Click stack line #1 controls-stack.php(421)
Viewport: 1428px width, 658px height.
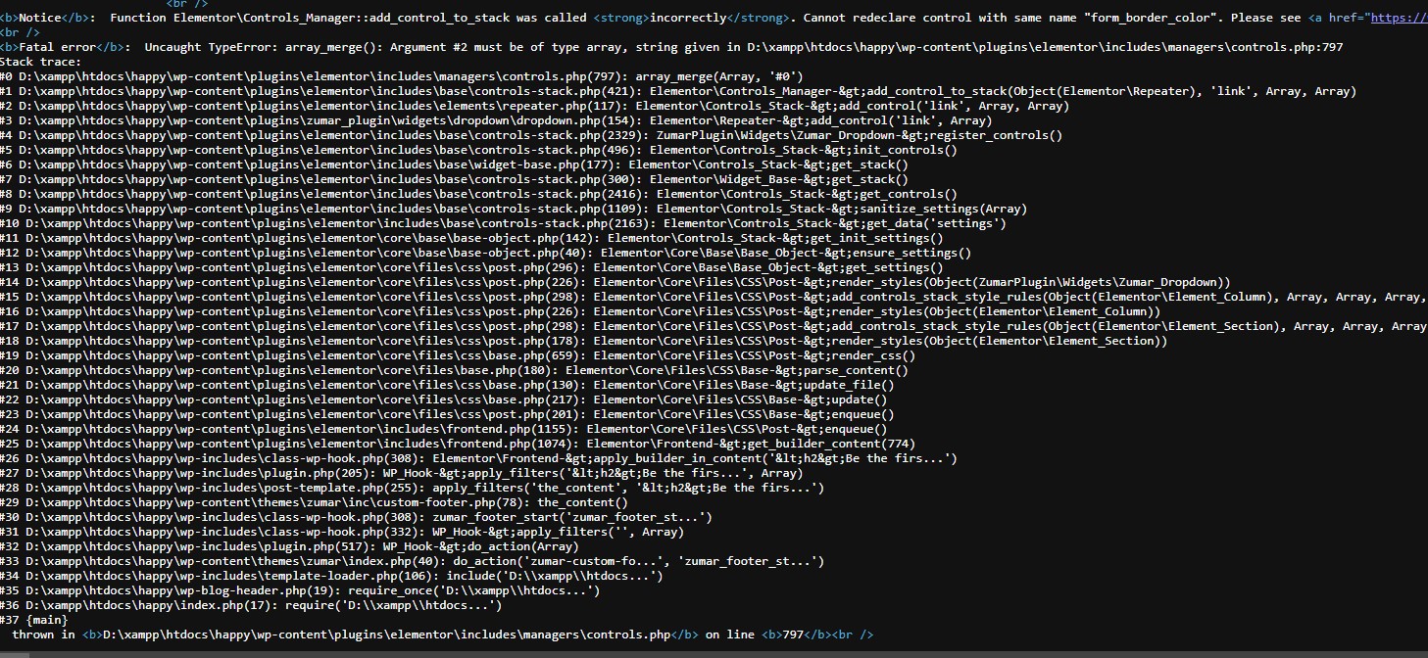[678, 91]
